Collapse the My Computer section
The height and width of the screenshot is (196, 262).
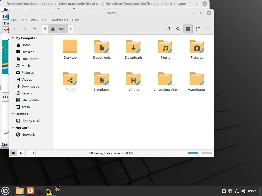coord(13,38)
